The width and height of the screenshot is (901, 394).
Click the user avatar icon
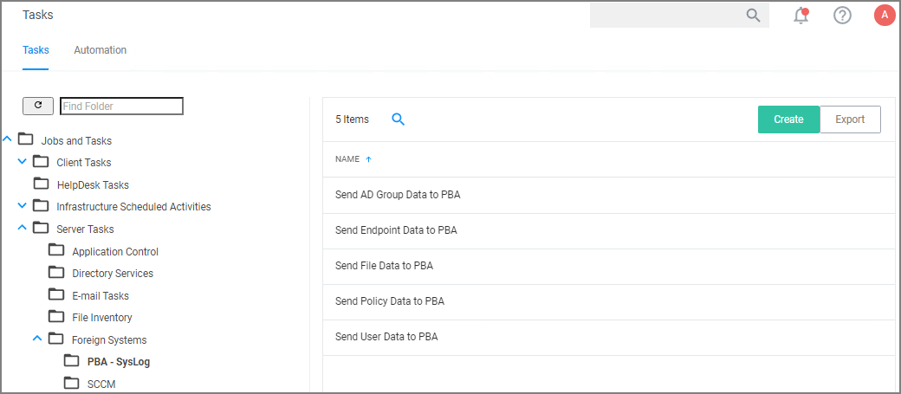[x=885, y=15]
